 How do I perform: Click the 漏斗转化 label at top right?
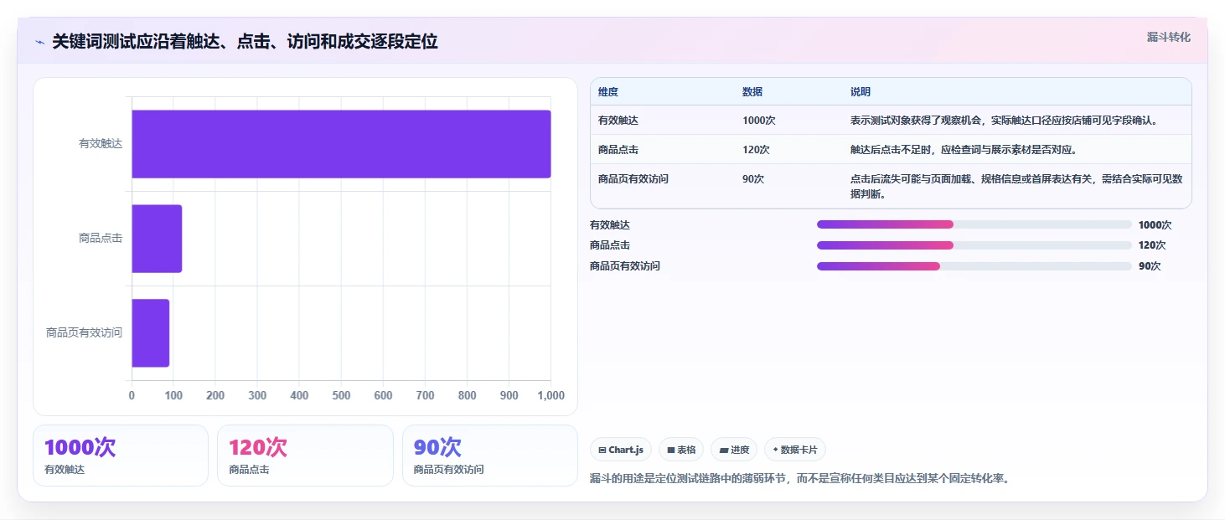coord(1168,37)
